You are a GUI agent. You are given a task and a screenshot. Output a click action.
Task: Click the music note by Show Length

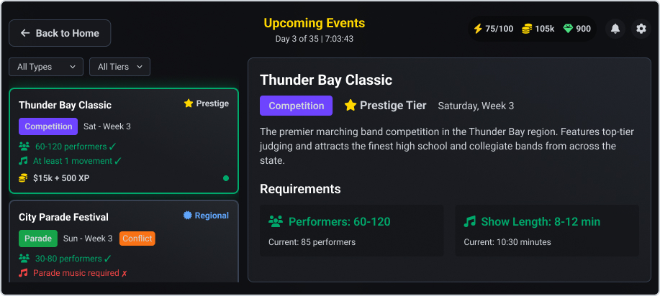point(470,221)
